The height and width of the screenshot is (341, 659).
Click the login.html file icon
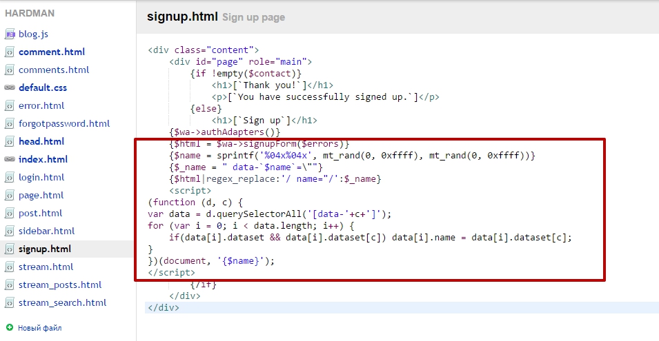10,178
